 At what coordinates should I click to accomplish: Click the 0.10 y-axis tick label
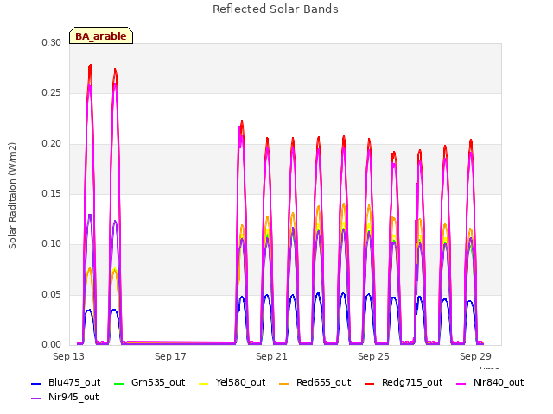tap(52, 243)
